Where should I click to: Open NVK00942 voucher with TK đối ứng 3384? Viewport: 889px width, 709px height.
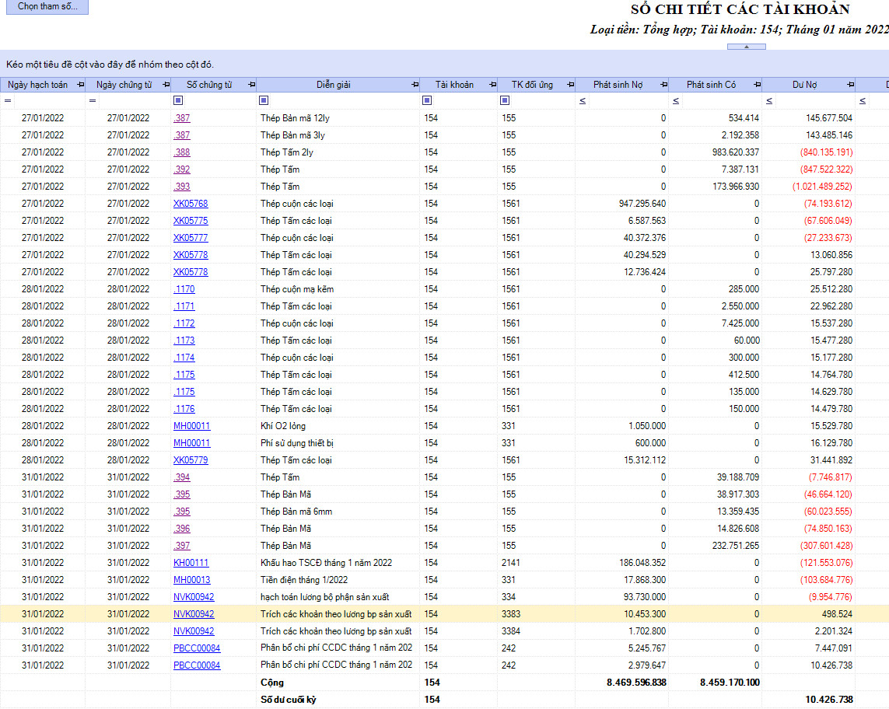[x=194, y=630]
